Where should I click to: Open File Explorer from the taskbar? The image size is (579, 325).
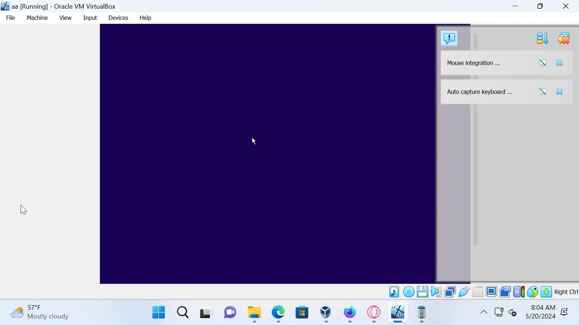254,312
